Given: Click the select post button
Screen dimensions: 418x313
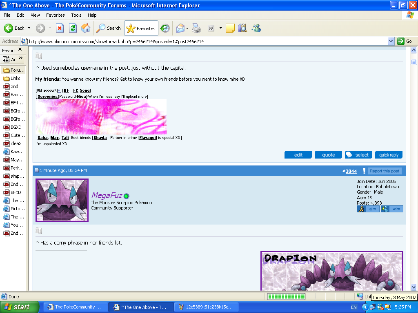Looking at the screenshot, I should [358, 155].
